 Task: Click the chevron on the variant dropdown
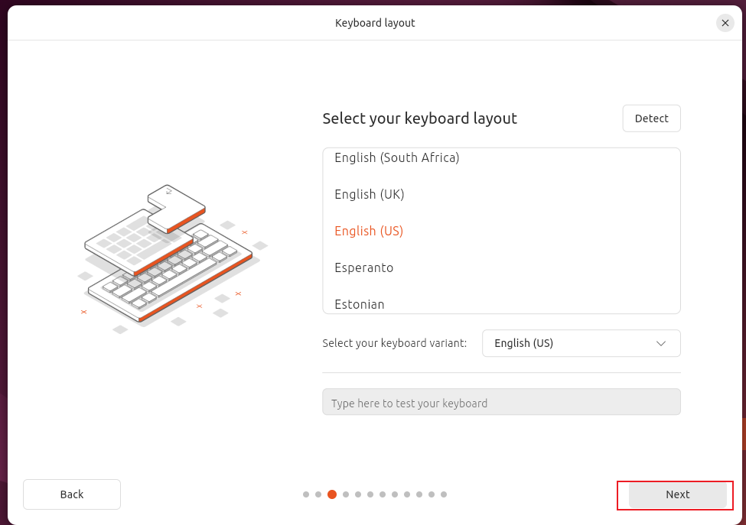tap(661, 343)
